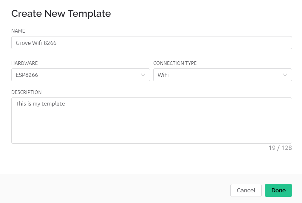Screen dimensions: 302x203
Task: Confirm template creation with Done
Action: pos(278,190)
